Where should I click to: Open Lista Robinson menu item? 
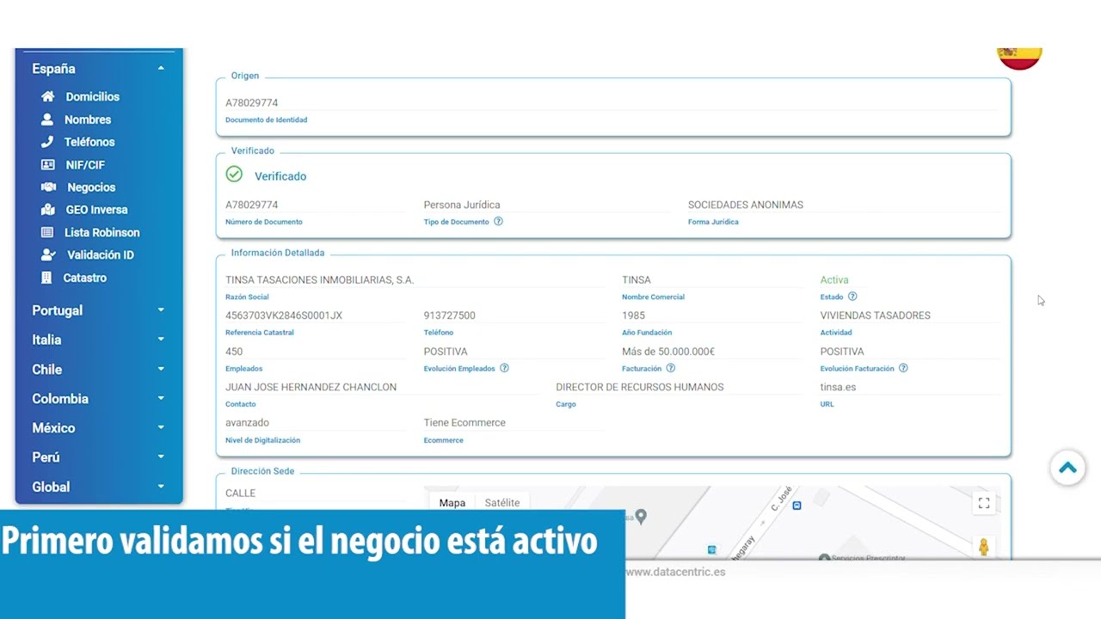pyautogui.click(x=102, y=232)
